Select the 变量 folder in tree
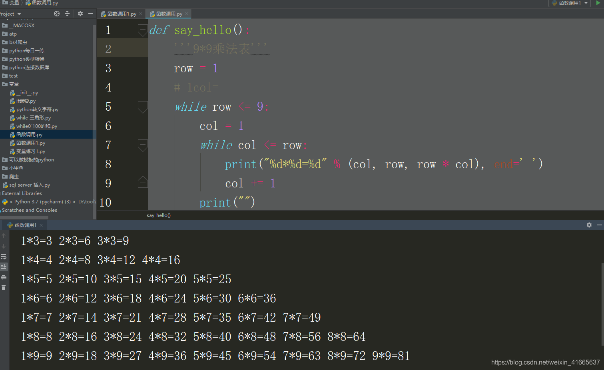Image resolution: width=604 pixels, height=370 pixels. [11, 84]
